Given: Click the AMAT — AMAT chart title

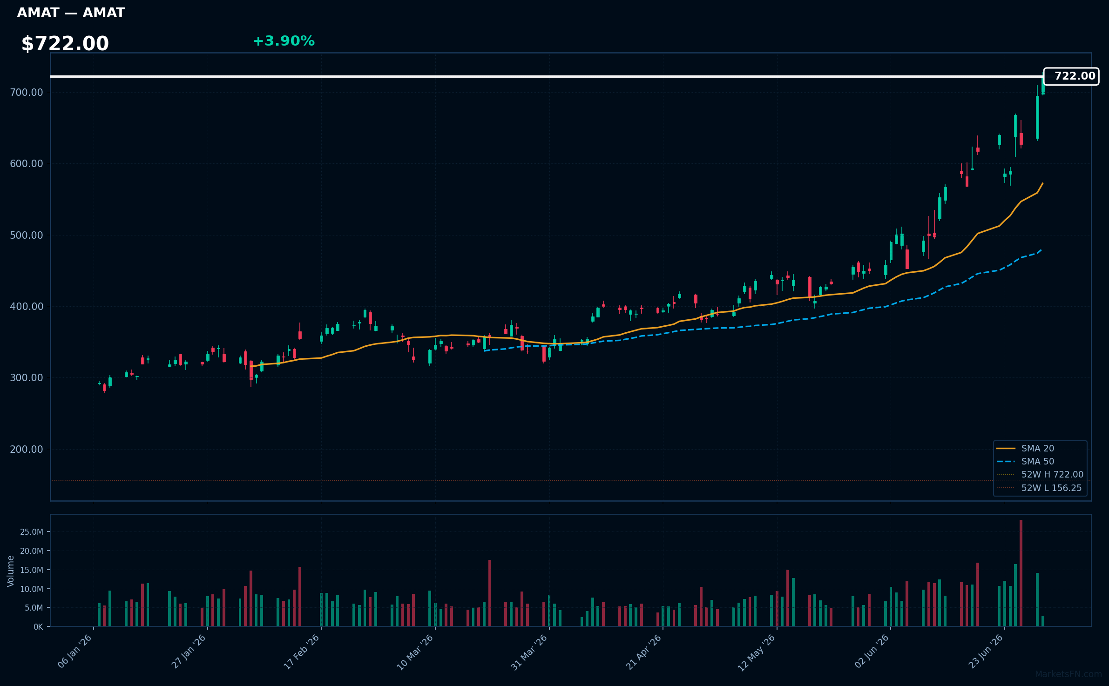Looking at the screenshot, I should pyautogui.click(x=71, y=13).
